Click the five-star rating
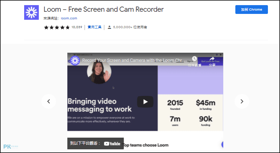 57,27
